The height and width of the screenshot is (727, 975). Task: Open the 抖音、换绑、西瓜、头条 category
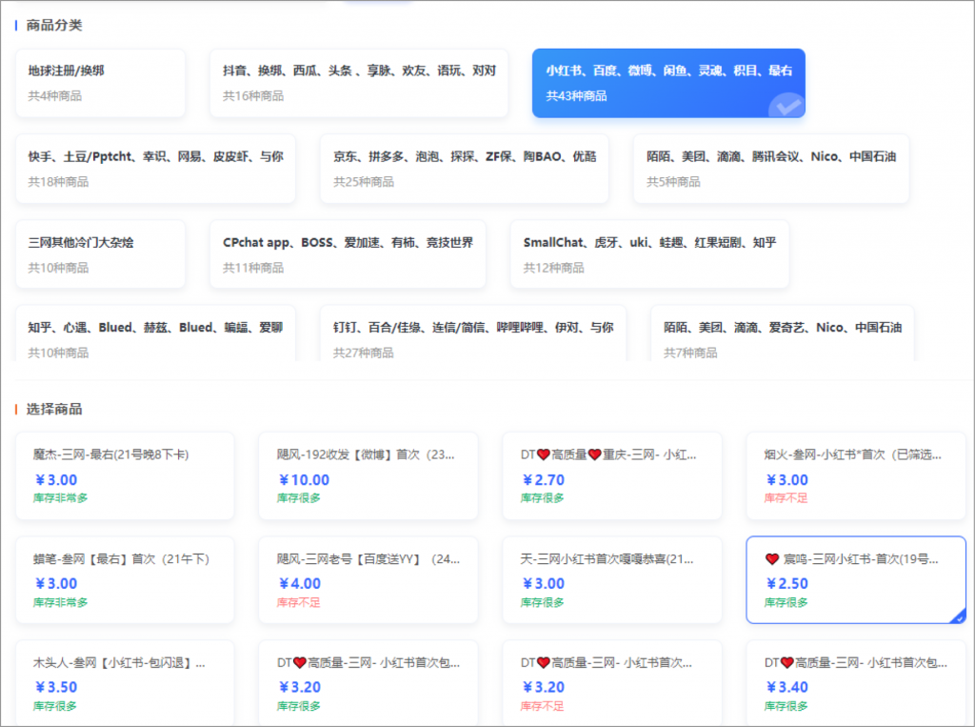pyautogui.click(x=359, y=83)
